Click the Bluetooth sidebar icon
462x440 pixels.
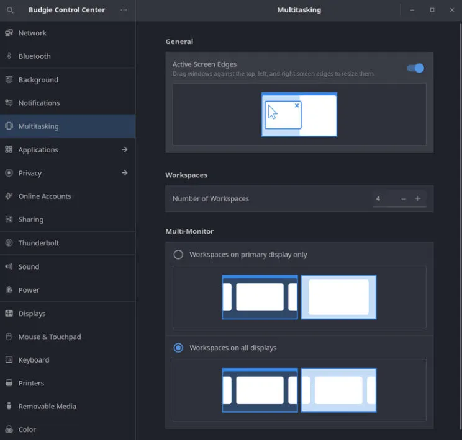click(x=9, y=56)
